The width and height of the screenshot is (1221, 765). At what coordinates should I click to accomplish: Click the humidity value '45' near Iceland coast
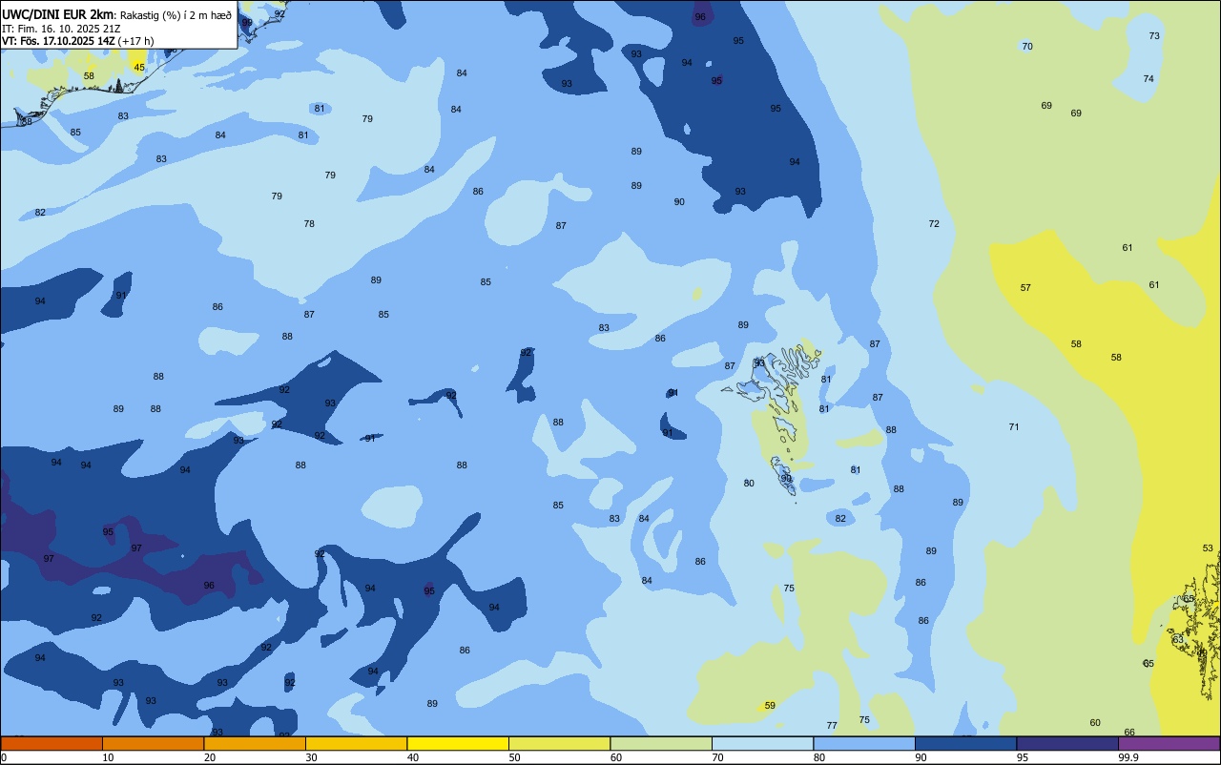pyautogui.click(x=139, y=67)
